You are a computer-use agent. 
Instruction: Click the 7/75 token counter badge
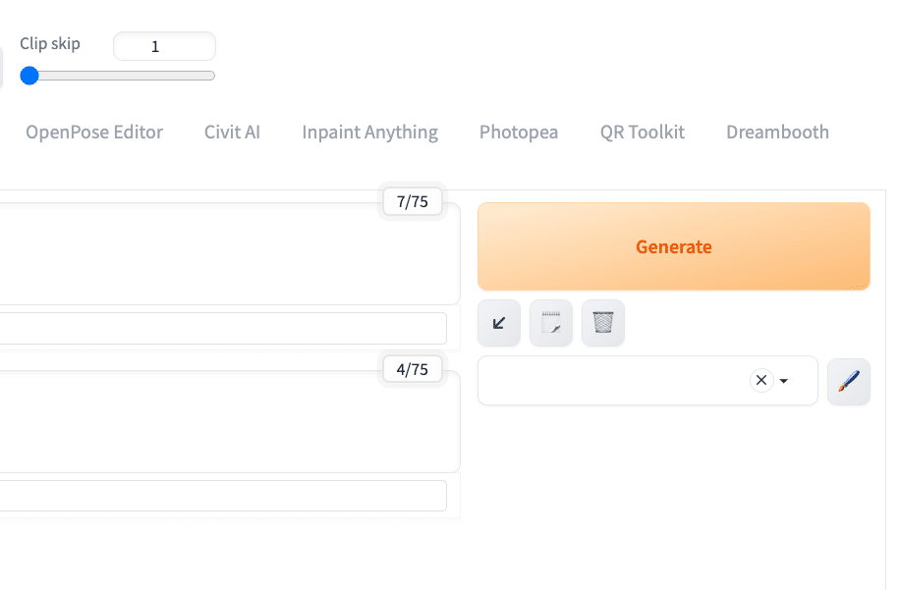coord(413,202)
